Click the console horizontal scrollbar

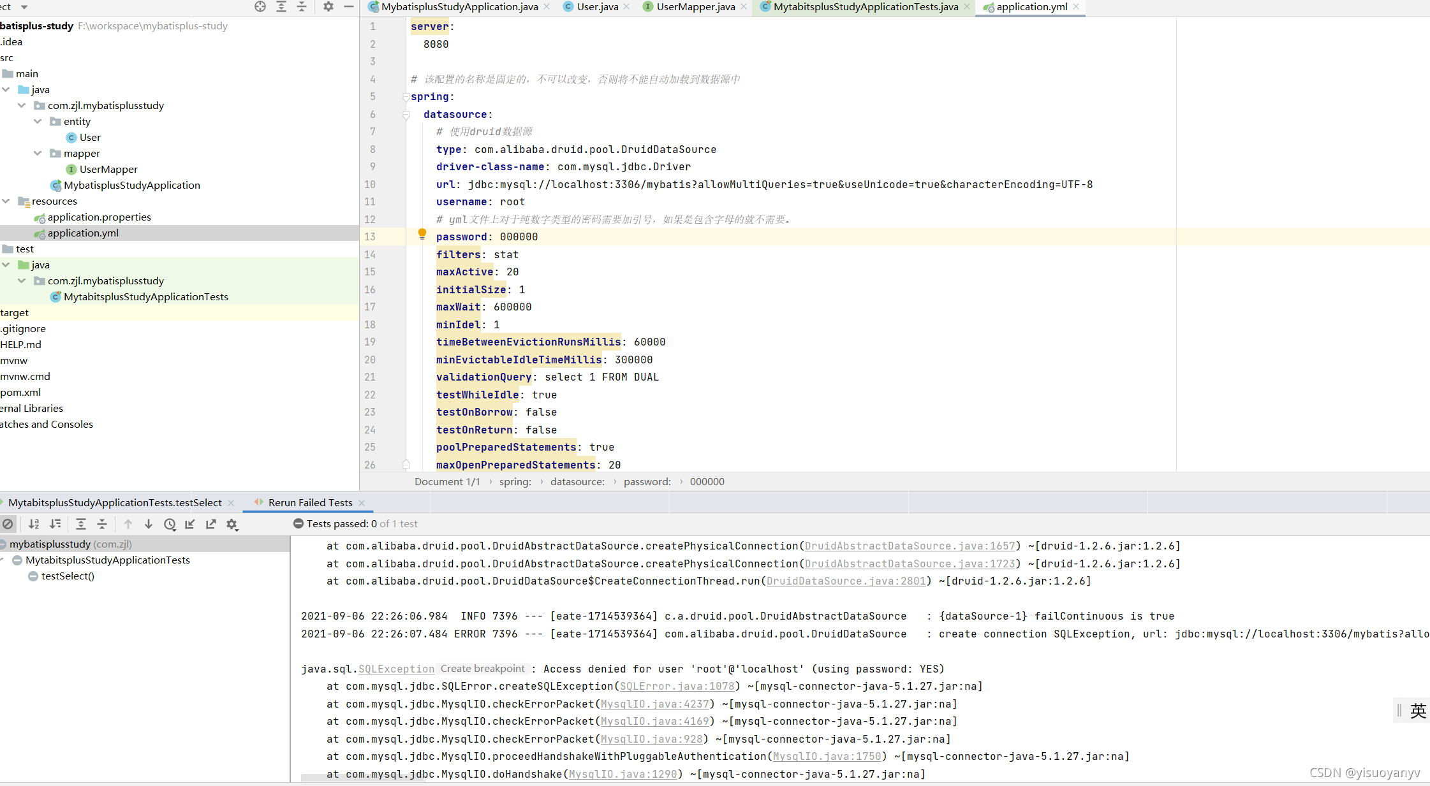362,778
